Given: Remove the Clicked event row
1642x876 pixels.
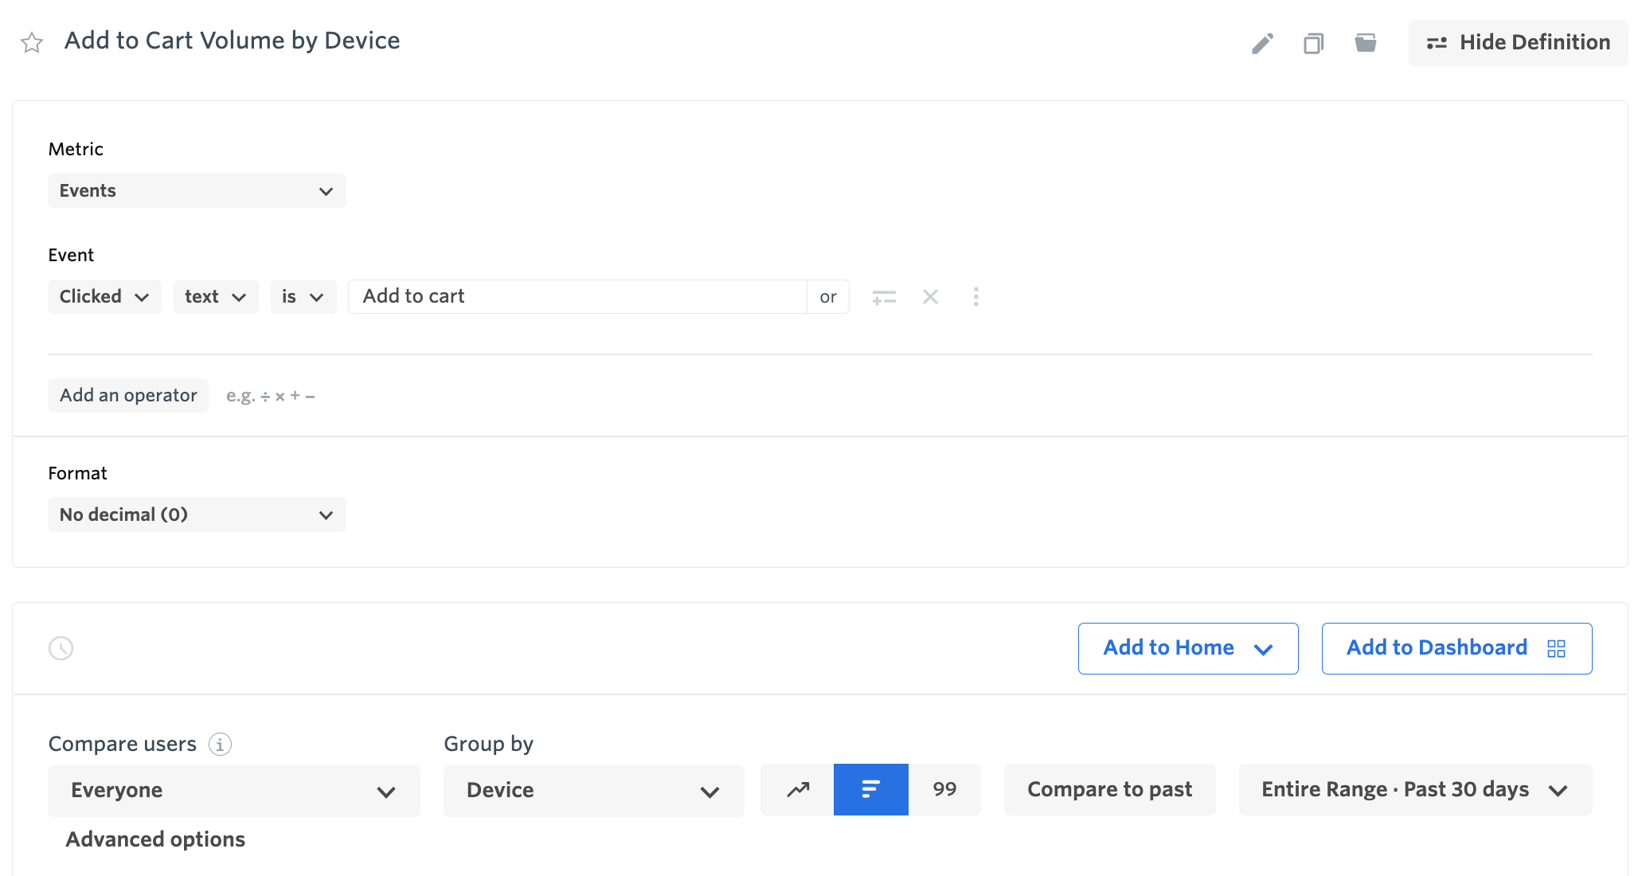Looking at the screenshot, I should tap(930, 297).
